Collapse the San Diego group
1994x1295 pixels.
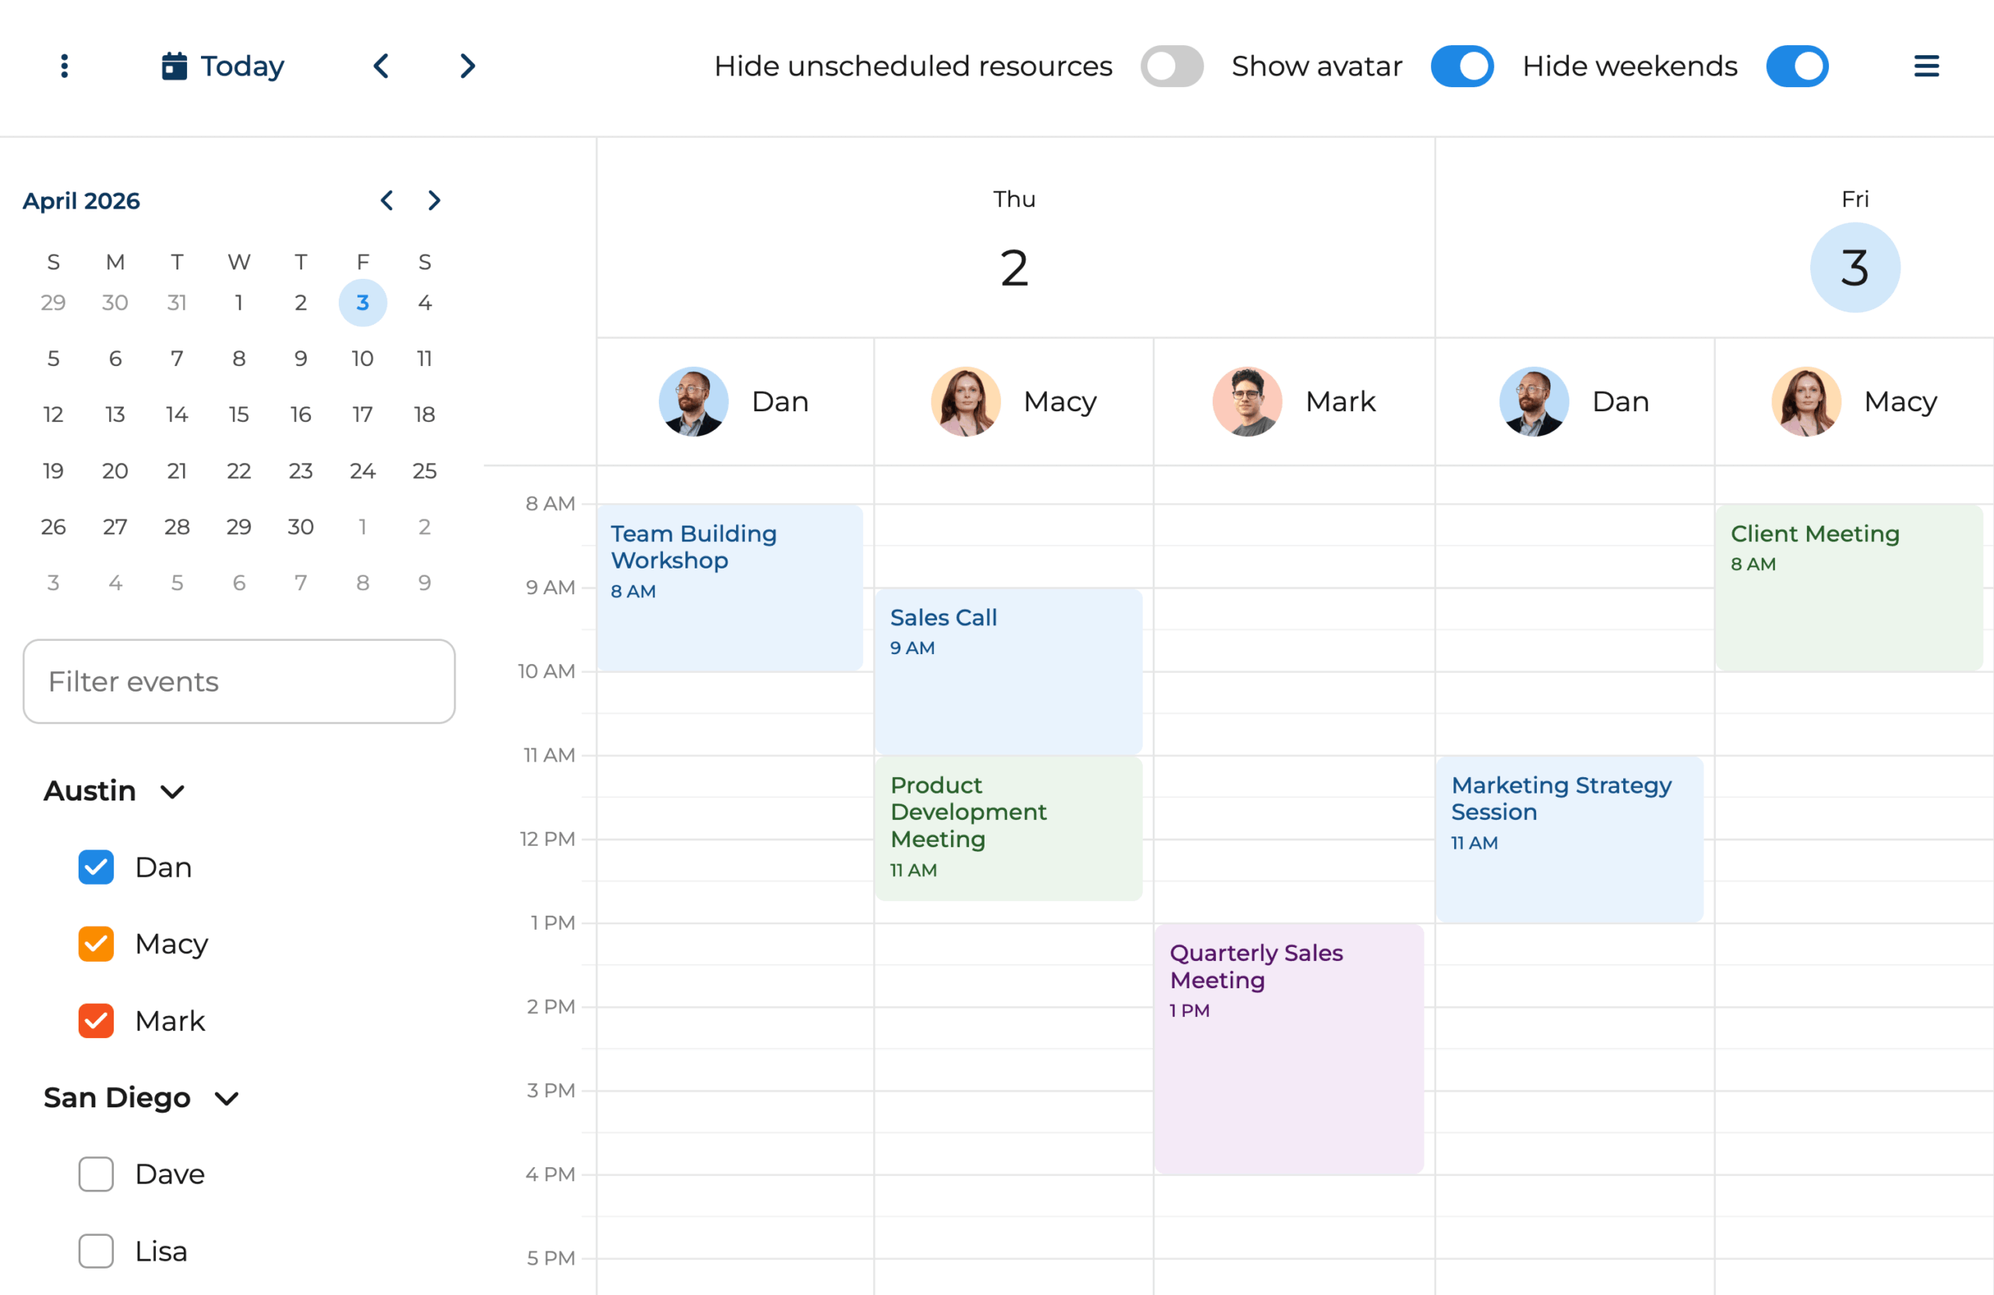coord(227,1098)
